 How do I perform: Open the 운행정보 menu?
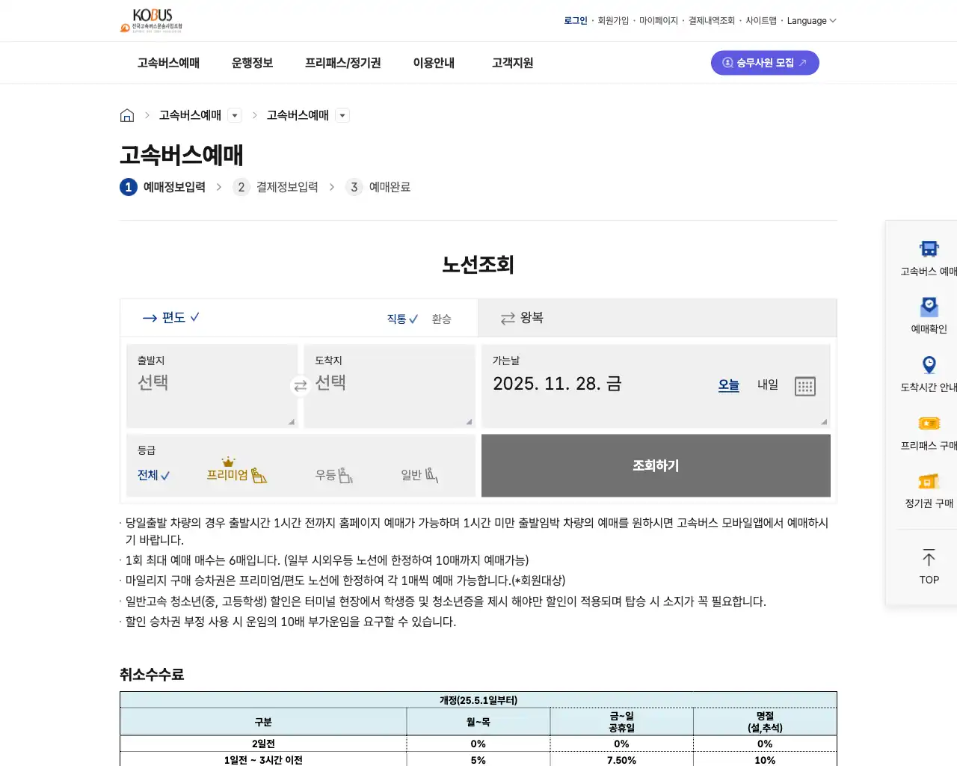click(252, 63)
